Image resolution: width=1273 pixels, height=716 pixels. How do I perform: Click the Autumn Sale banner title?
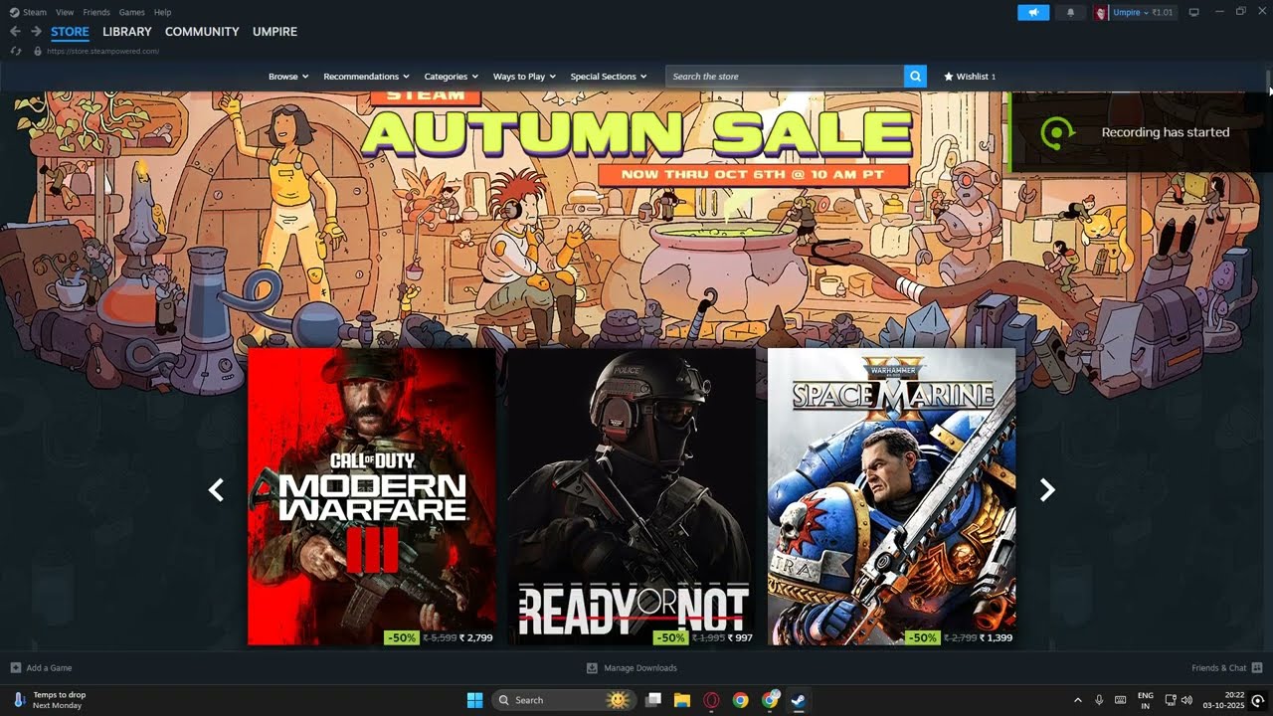coord(636,132)
